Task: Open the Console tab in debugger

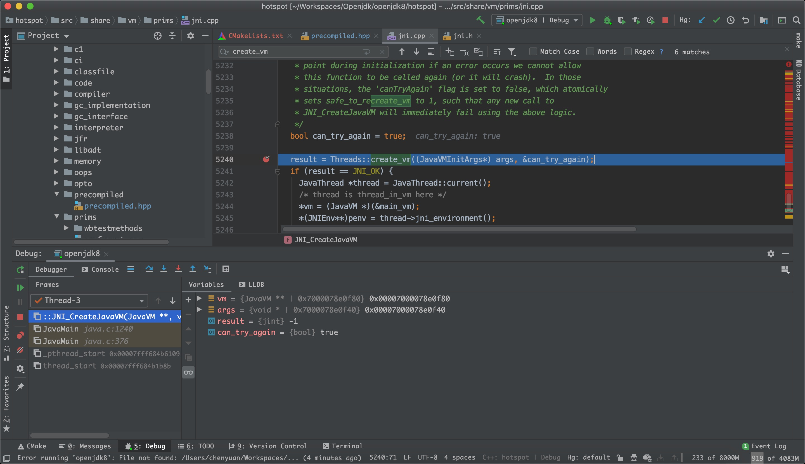Action: point(100,269)
